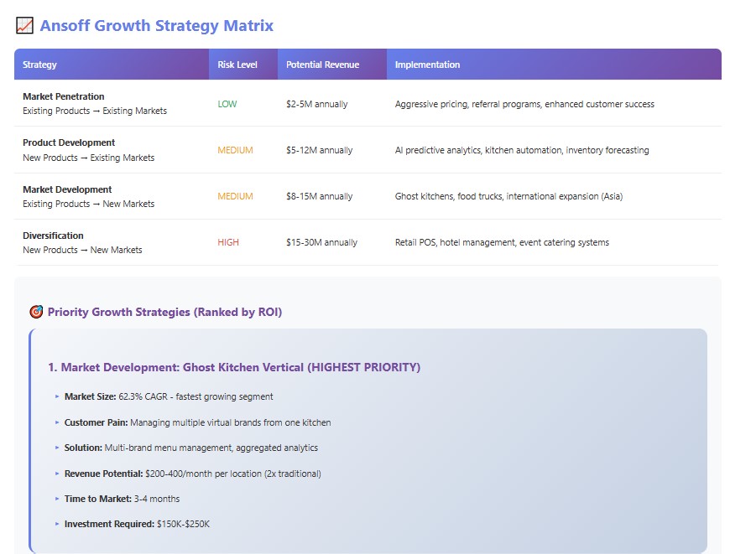
Task: Click the Risk Level column header
Action: [x=237, y=65]
